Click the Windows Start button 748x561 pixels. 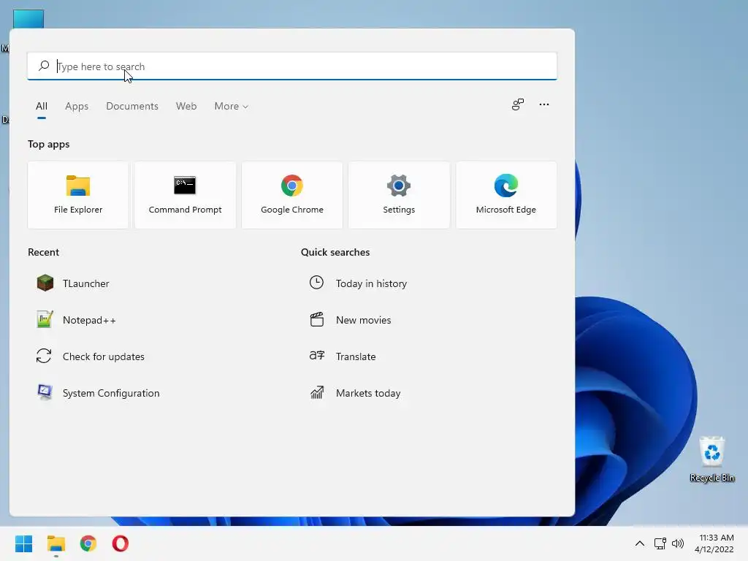(x=24, y=543)
